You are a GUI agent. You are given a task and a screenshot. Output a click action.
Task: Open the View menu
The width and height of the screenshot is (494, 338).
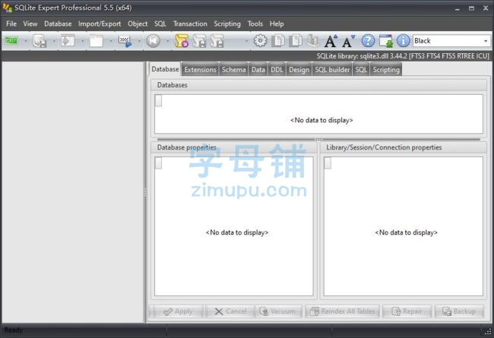pos(30,24)
